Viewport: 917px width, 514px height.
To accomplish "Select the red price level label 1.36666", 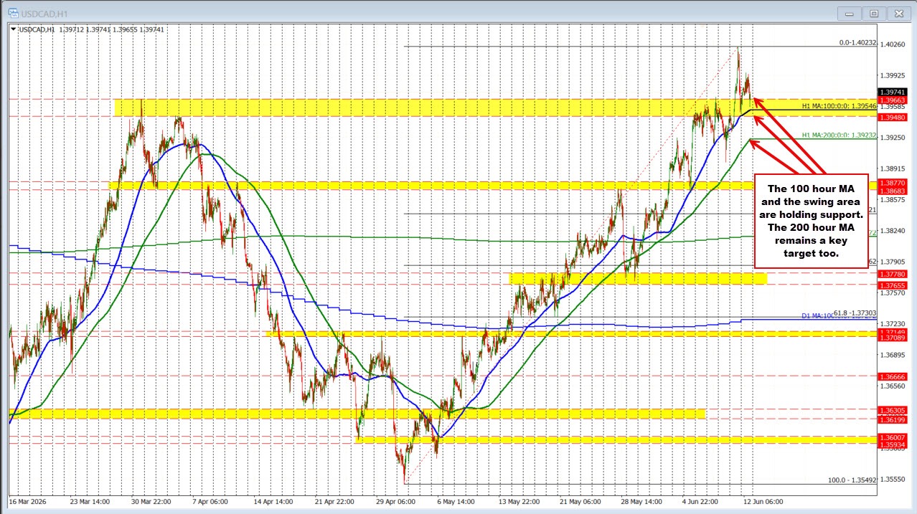I will 892,376.
